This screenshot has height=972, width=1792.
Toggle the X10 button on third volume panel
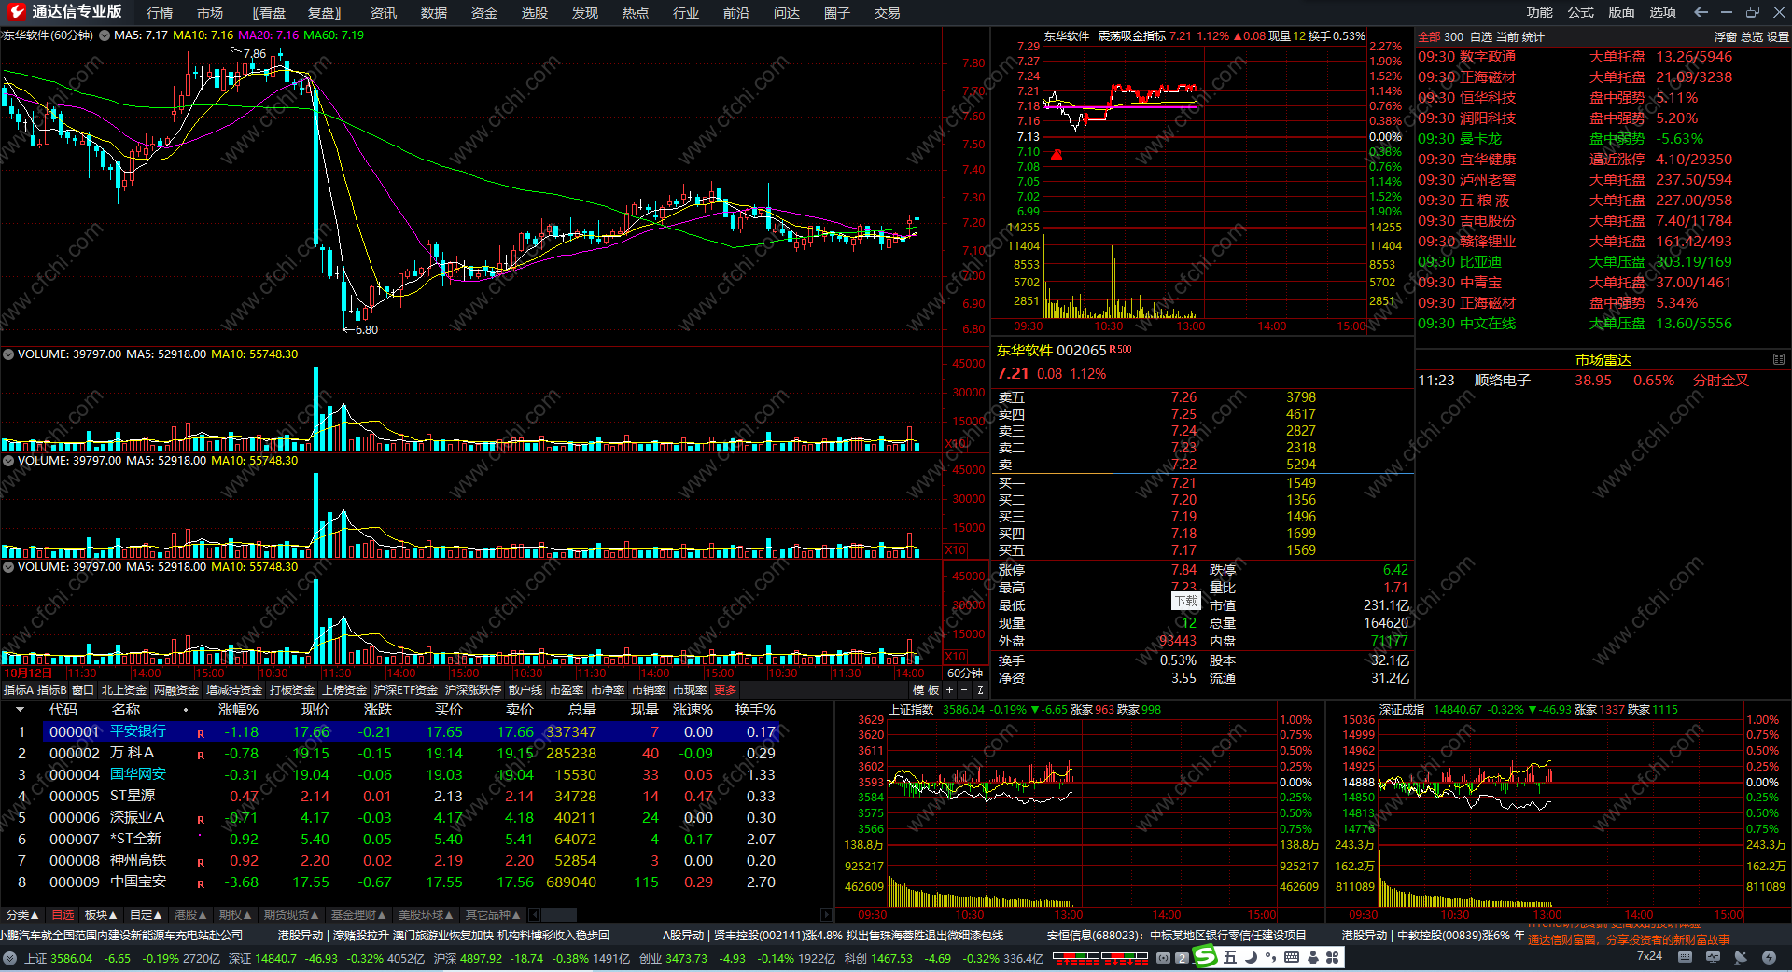[956, 657]
